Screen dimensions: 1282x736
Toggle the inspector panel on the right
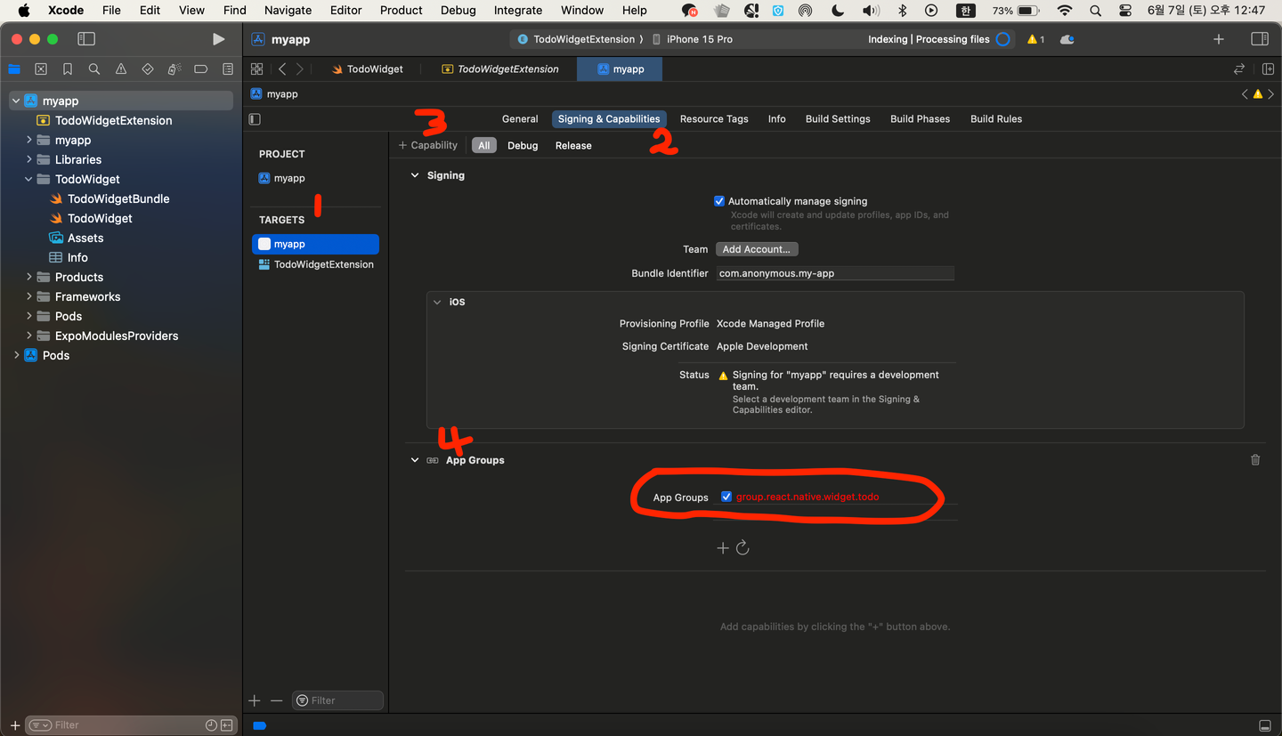(1260, 39)
